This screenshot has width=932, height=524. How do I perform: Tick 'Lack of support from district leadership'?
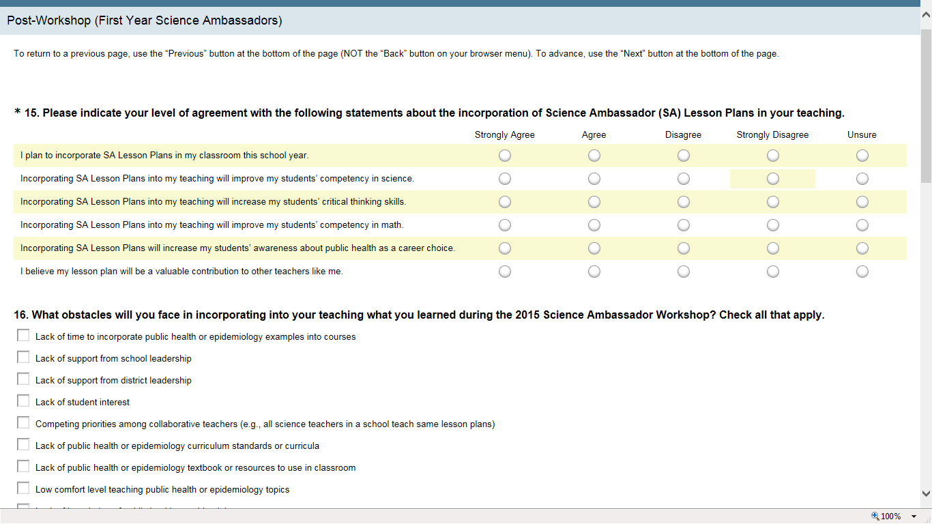click(x=23, y=379)
